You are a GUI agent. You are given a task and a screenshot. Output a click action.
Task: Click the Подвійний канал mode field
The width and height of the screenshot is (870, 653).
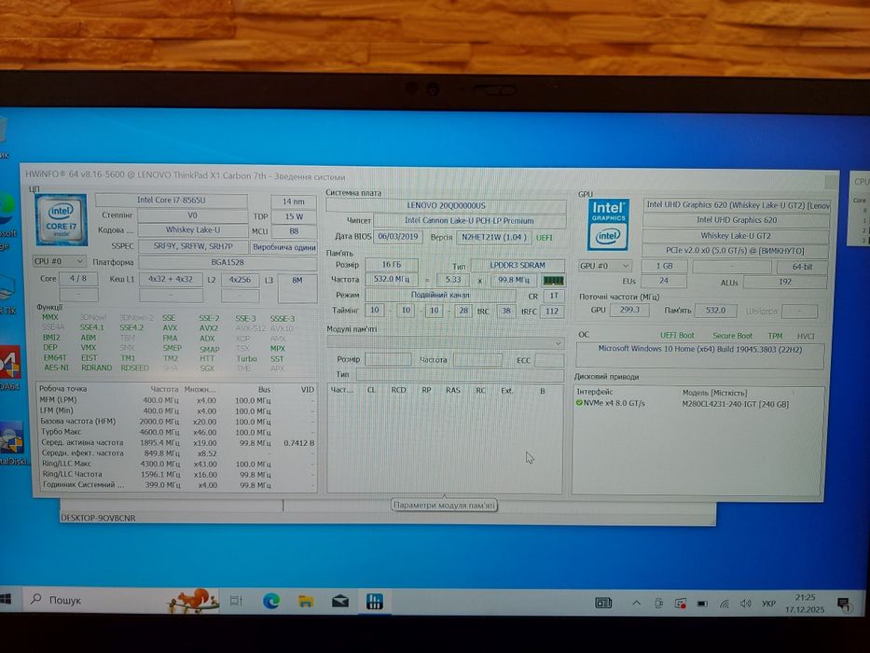click(x=440, y=295)
